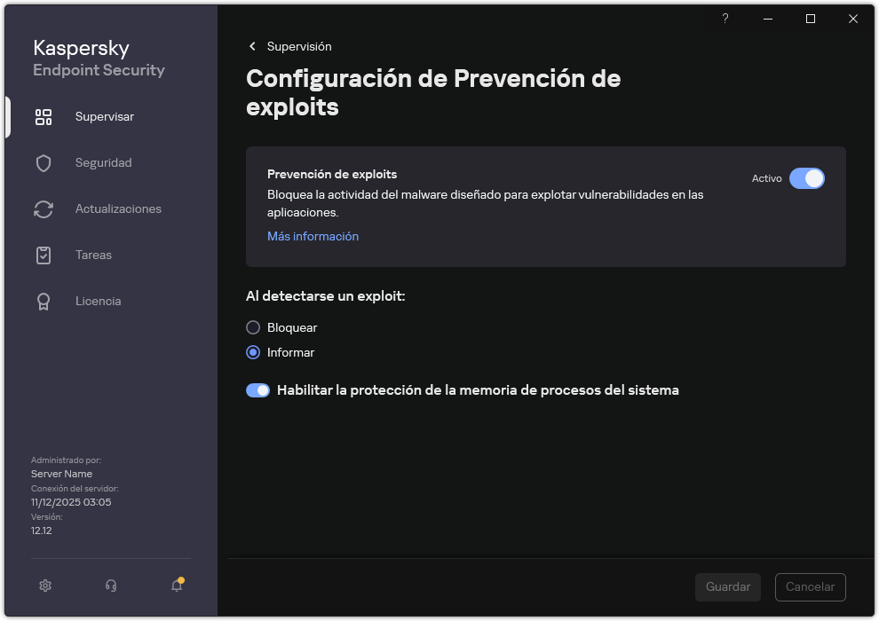Open Actualizaciones from the sidebar
This screenshot has width=879, height=621.
click(118, 208)
